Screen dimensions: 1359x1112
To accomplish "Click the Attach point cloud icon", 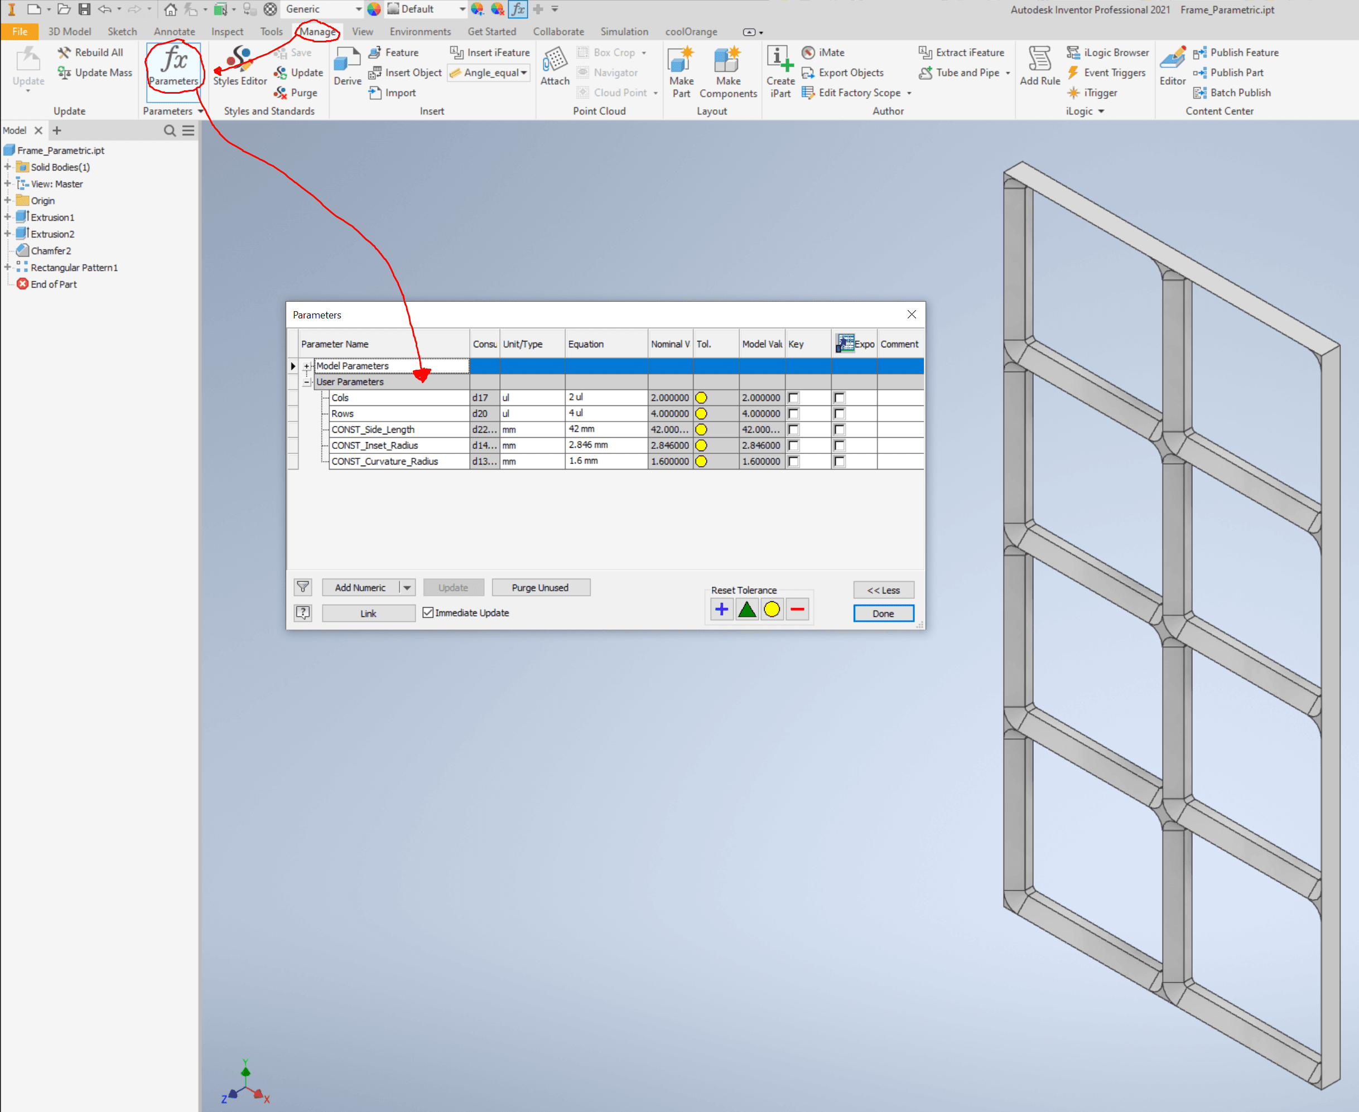I will pyautogui.click(x=555, y=66).
